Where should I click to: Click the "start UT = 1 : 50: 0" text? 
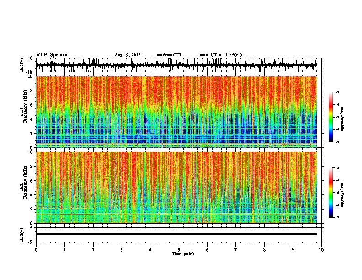click(221, 55)
